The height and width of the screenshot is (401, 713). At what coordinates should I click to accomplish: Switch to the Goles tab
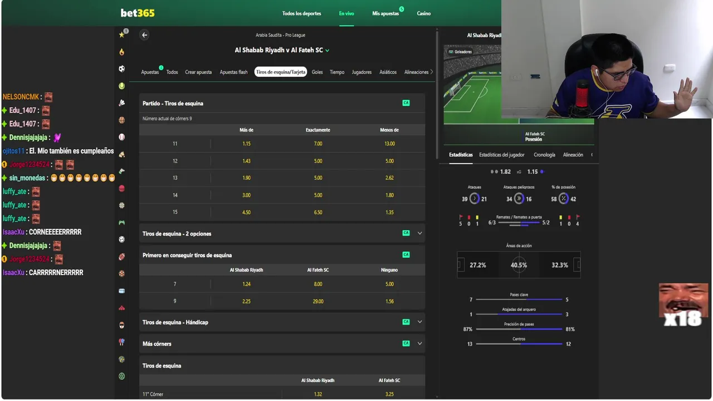[x=317, y=72]
